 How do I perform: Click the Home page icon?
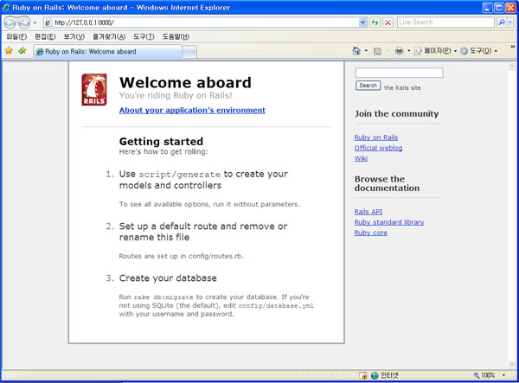coord(356,51)
